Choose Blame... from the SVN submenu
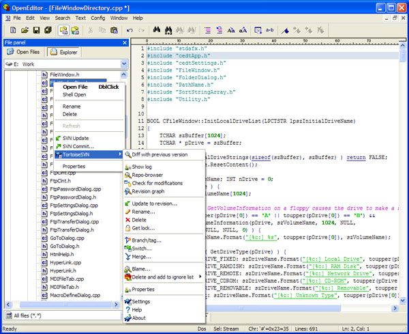The image size is (409, 334). coord(142,268)
